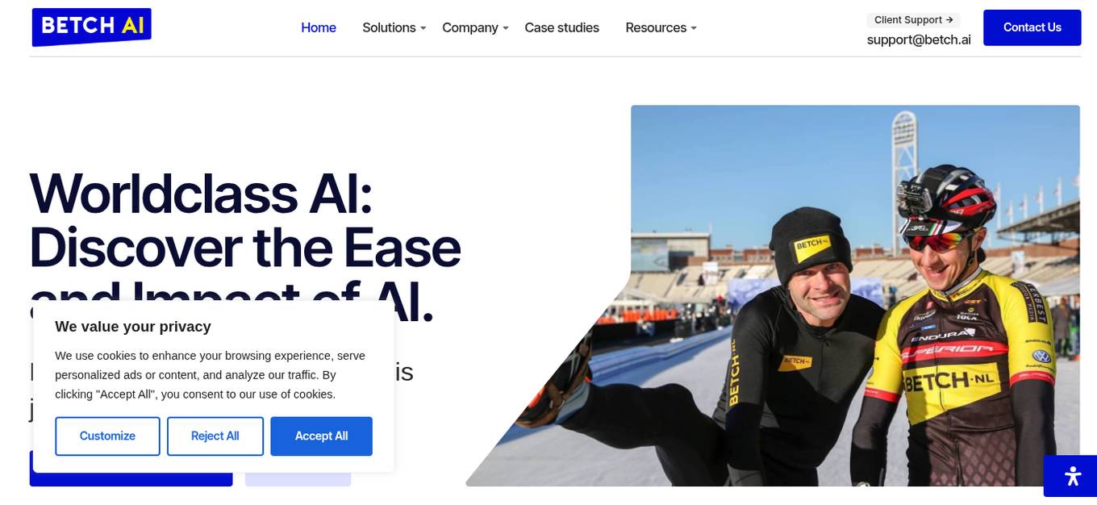
Task: Open the accessibility widget icon
Action: click(1072, 476)
